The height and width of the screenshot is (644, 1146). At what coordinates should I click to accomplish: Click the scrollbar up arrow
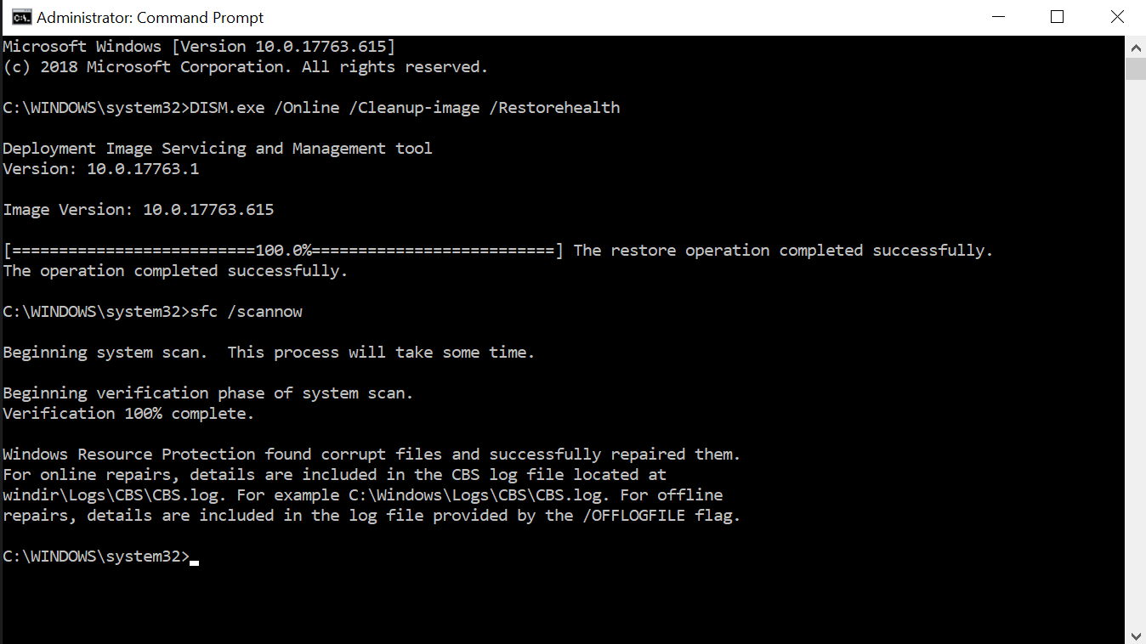tap(1135, 45)
